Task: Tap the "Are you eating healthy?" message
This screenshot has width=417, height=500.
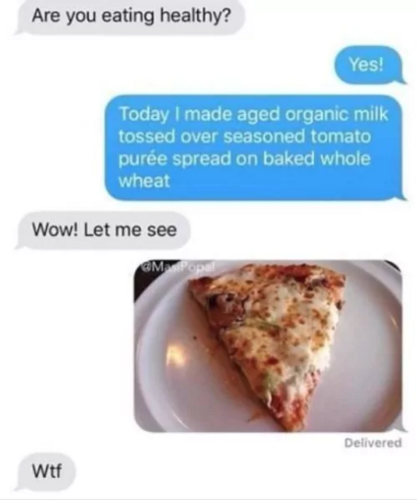Action: [x=130, y=16]
